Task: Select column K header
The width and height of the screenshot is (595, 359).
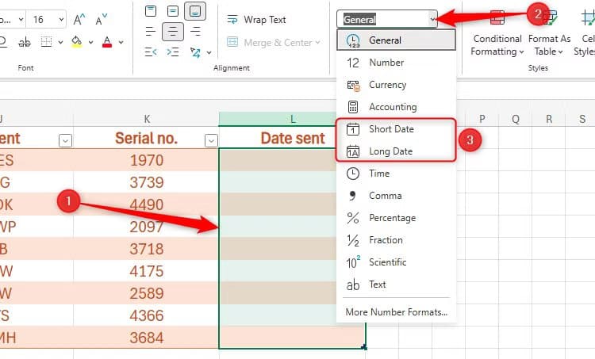Action: (147, 119)
